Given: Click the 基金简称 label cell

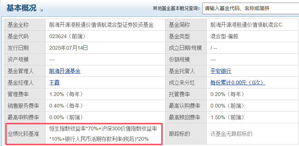Looking at the screenshot, I should coord(186,25).
